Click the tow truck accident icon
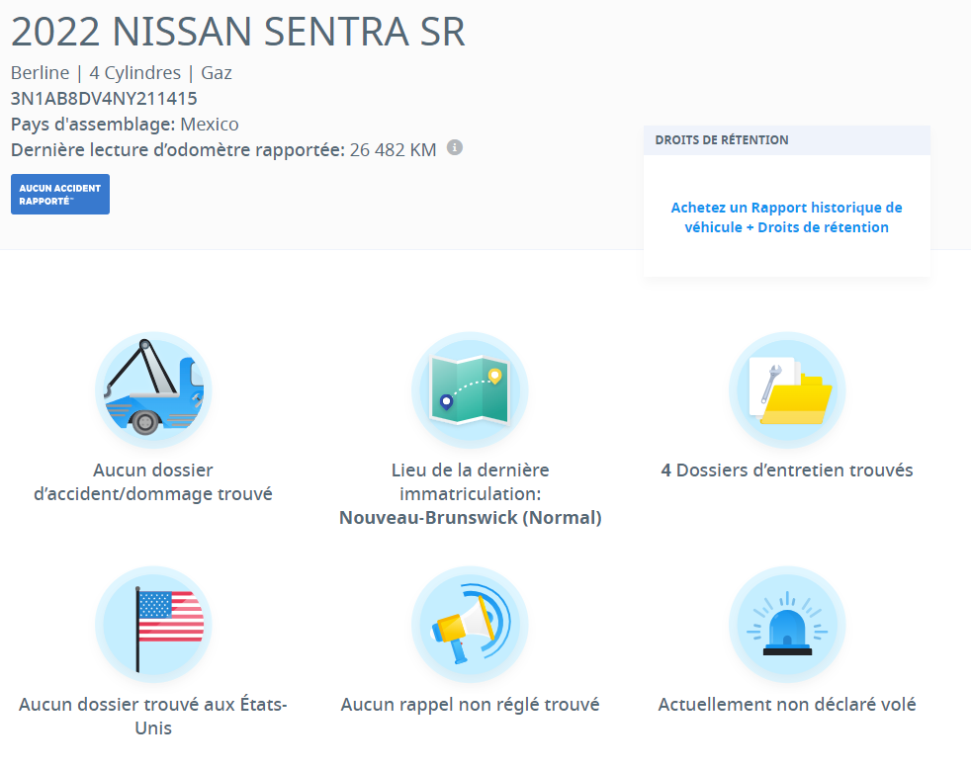 point(153,390)
